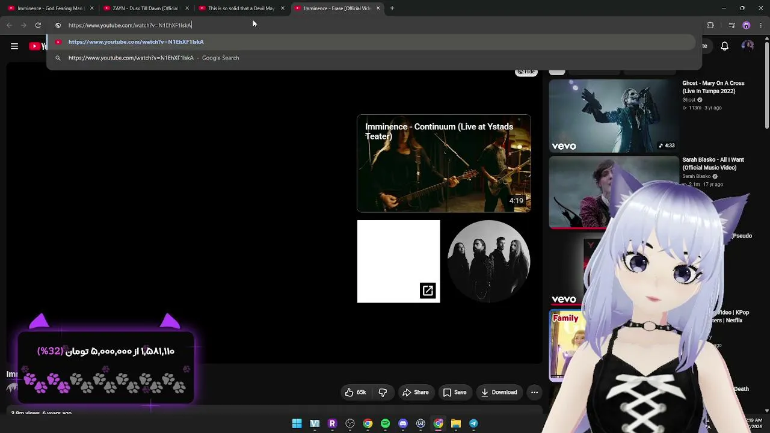Open the Ghost channel name link

point(688,100)
